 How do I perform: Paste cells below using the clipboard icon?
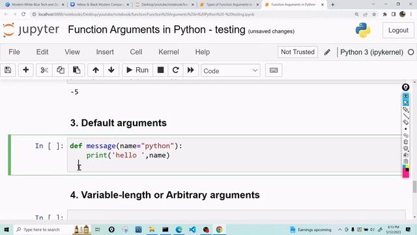[x=77, y=70]
